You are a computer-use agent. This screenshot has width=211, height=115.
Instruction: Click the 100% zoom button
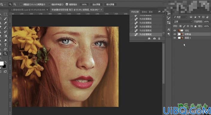84,4
